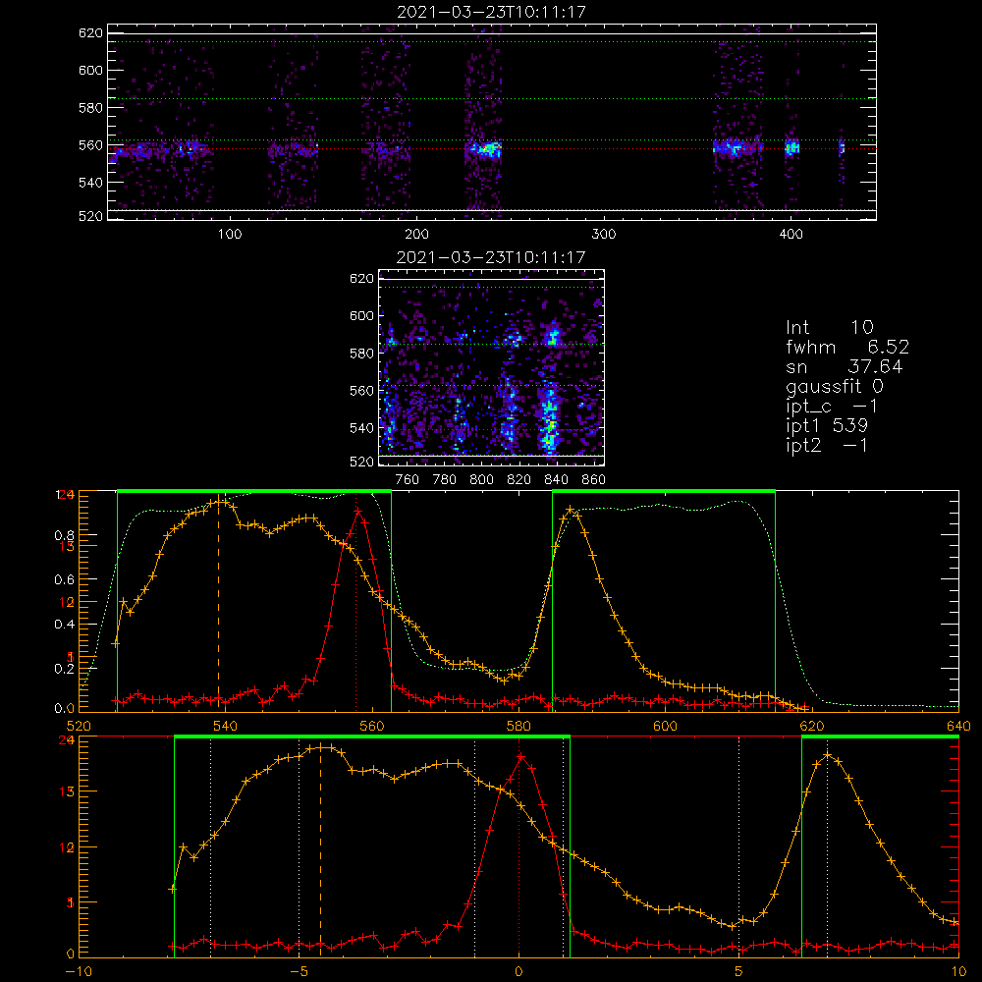Viewport: 982px width, 982px height.
Task: Click x-axis label 800 on middle image
Action: pos(481,480)
